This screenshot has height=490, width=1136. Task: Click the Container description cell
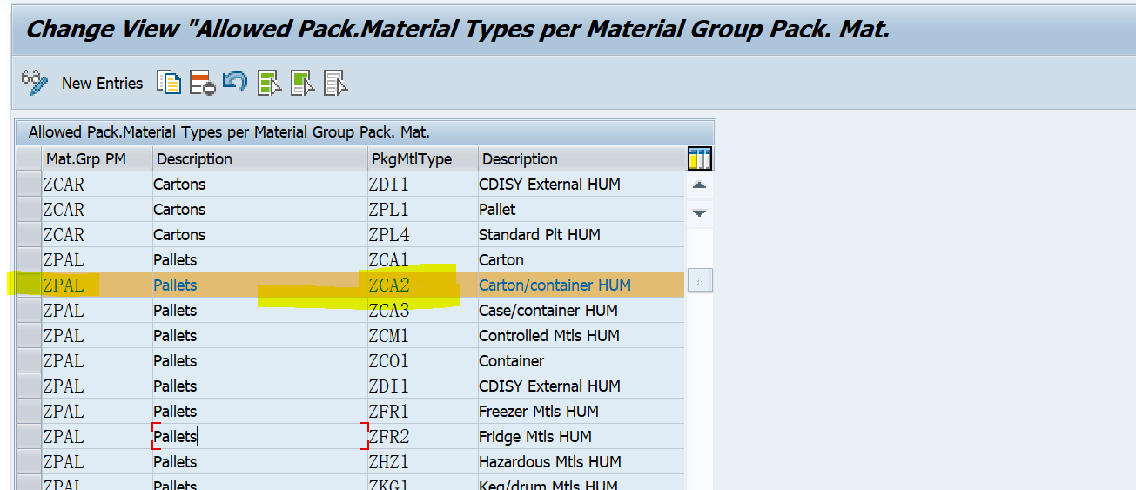tap(581, 361)
